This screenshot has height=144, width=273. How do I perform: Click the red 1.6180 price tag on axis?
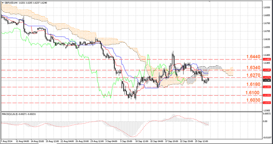pyautogui.click(x=267, y=87)
